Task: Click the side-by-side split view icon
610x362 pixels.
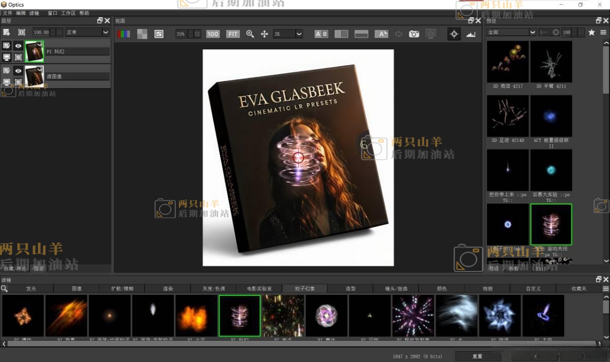Action: [341, 34]
